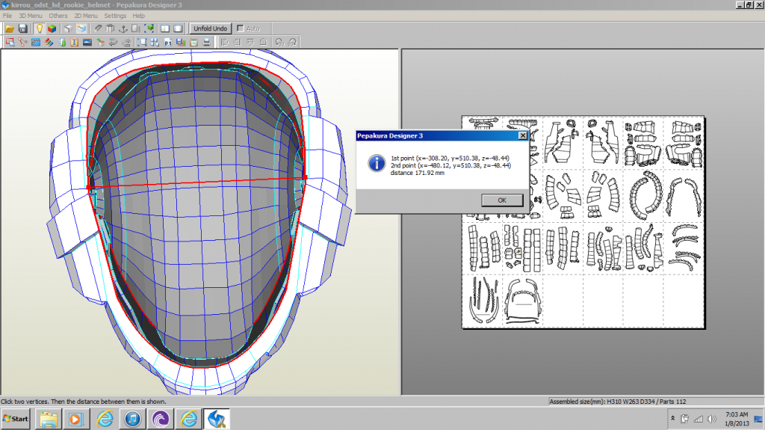This screenshot has height=430, width=765.
Task: Select the join/disjoin edges tool icon
Action: [22, 43]
